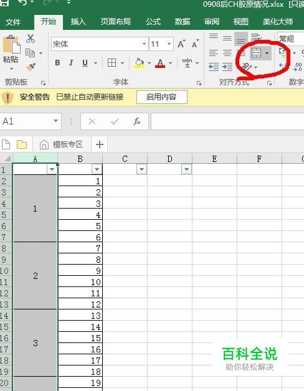Expand the Name Box A1 dropdown
304x391 pixels.
(x=55, y=121)
